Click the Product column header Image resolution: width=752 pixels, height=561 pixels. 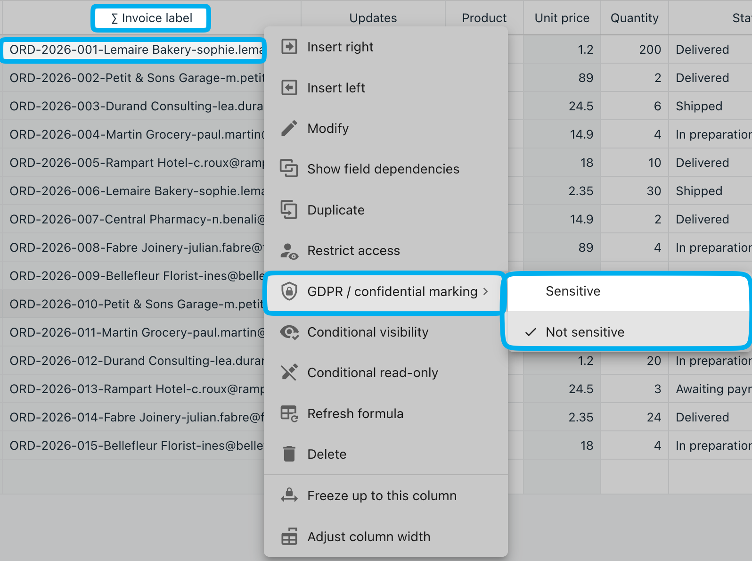pyautogui.click(x=484, y=18)
